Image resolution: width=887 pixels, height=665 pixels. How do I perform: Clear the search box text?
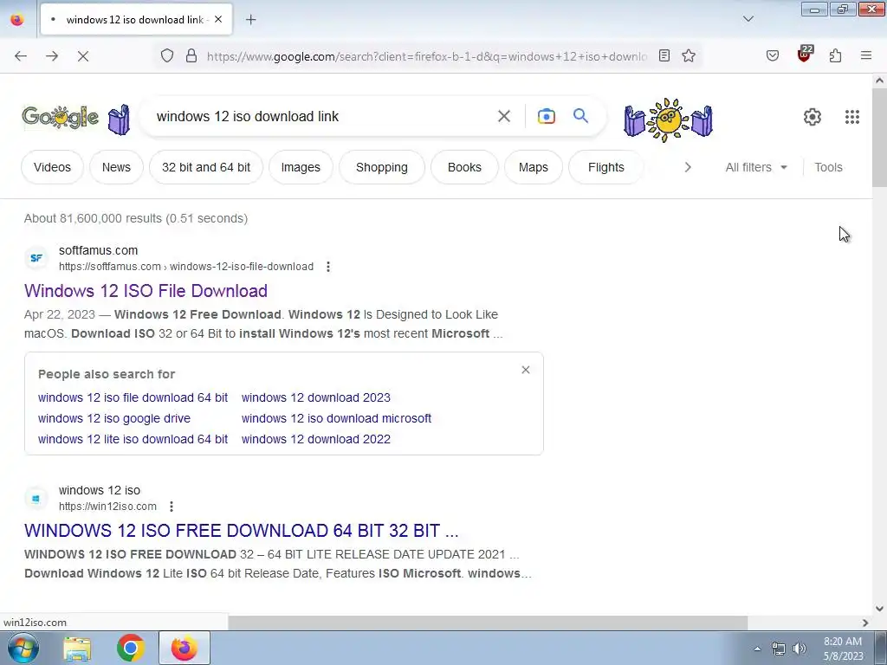504,117
